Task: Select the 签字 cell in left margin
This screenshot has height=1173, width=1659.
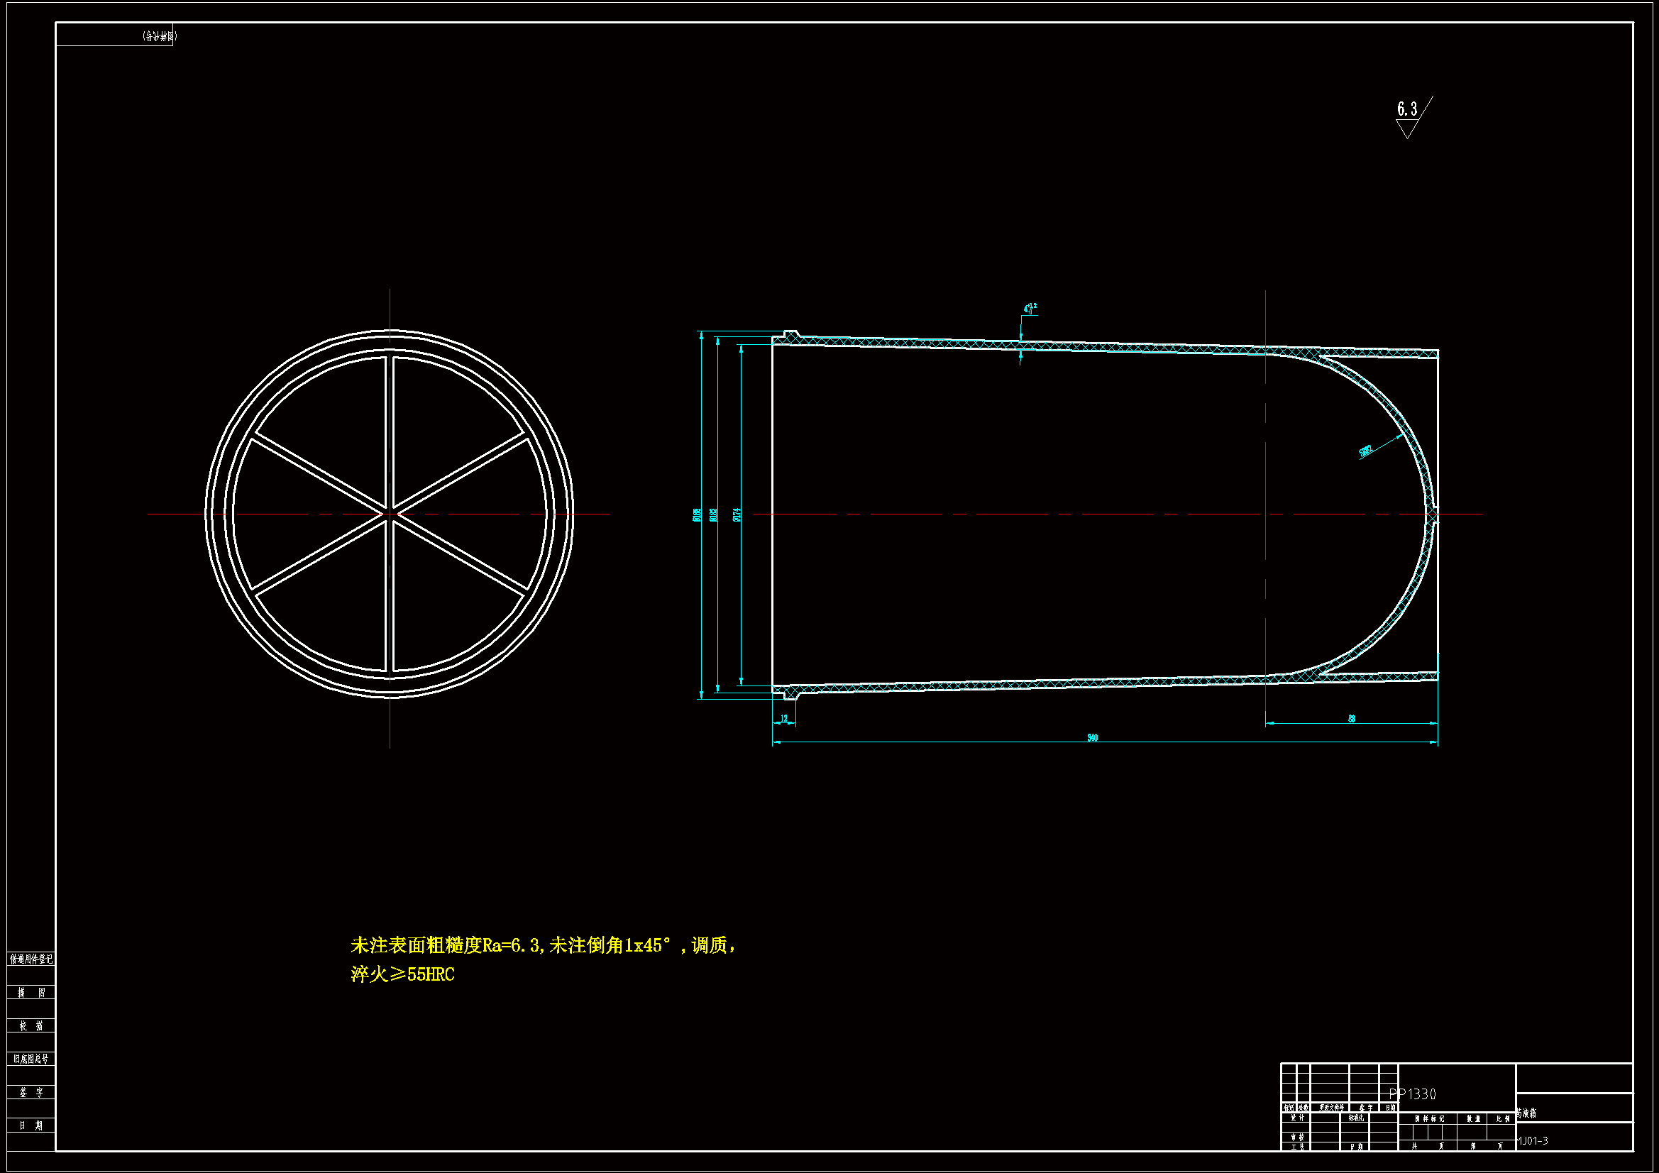Action: (x=31, y=1093)
